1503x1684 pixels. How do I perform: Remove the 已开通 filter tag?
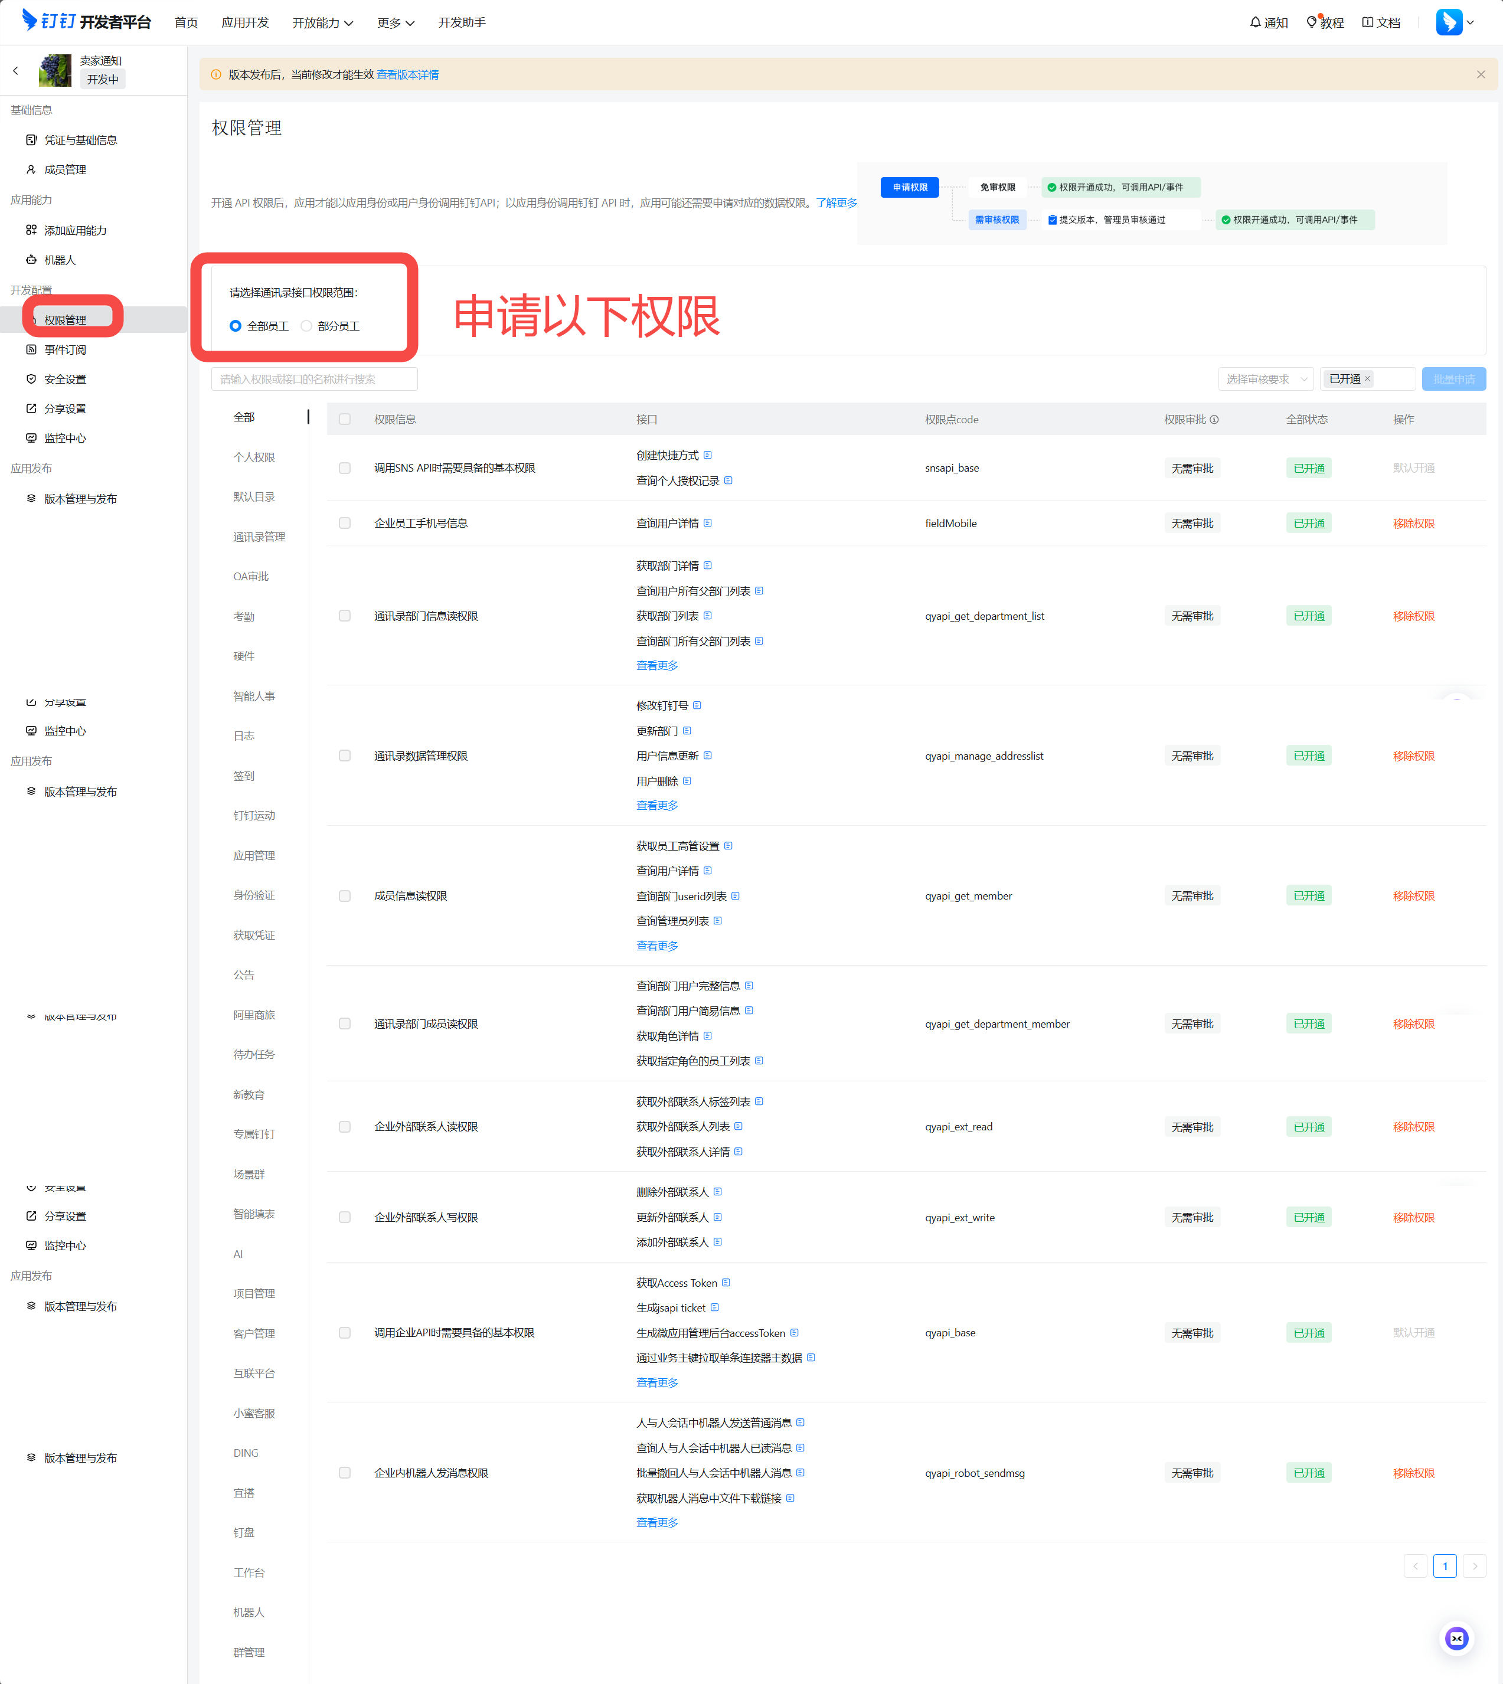pos(1368,379)
